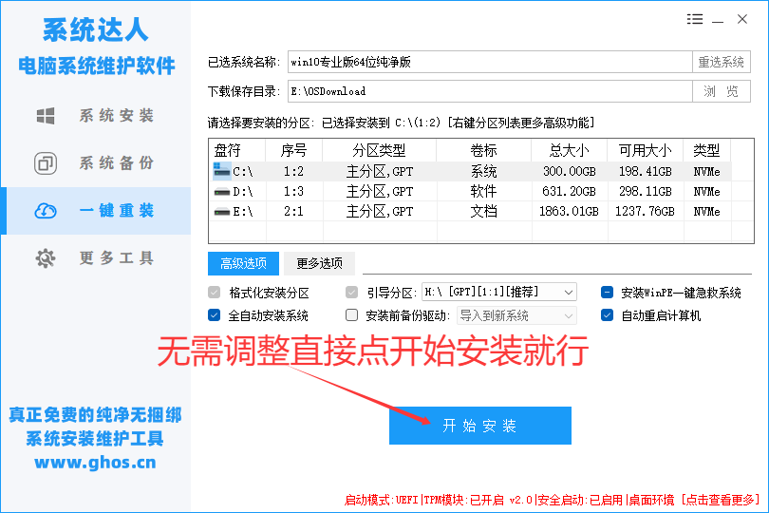Select the 高级选项 tab
The image size is (769, 513).
point(243,263)
